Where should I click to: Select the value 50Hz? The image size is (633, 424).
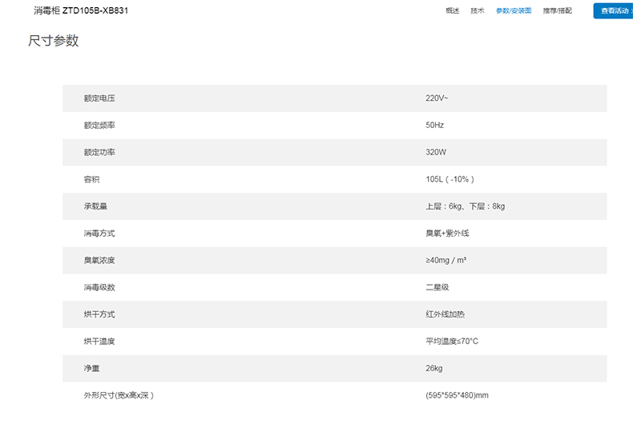point(435,126)
